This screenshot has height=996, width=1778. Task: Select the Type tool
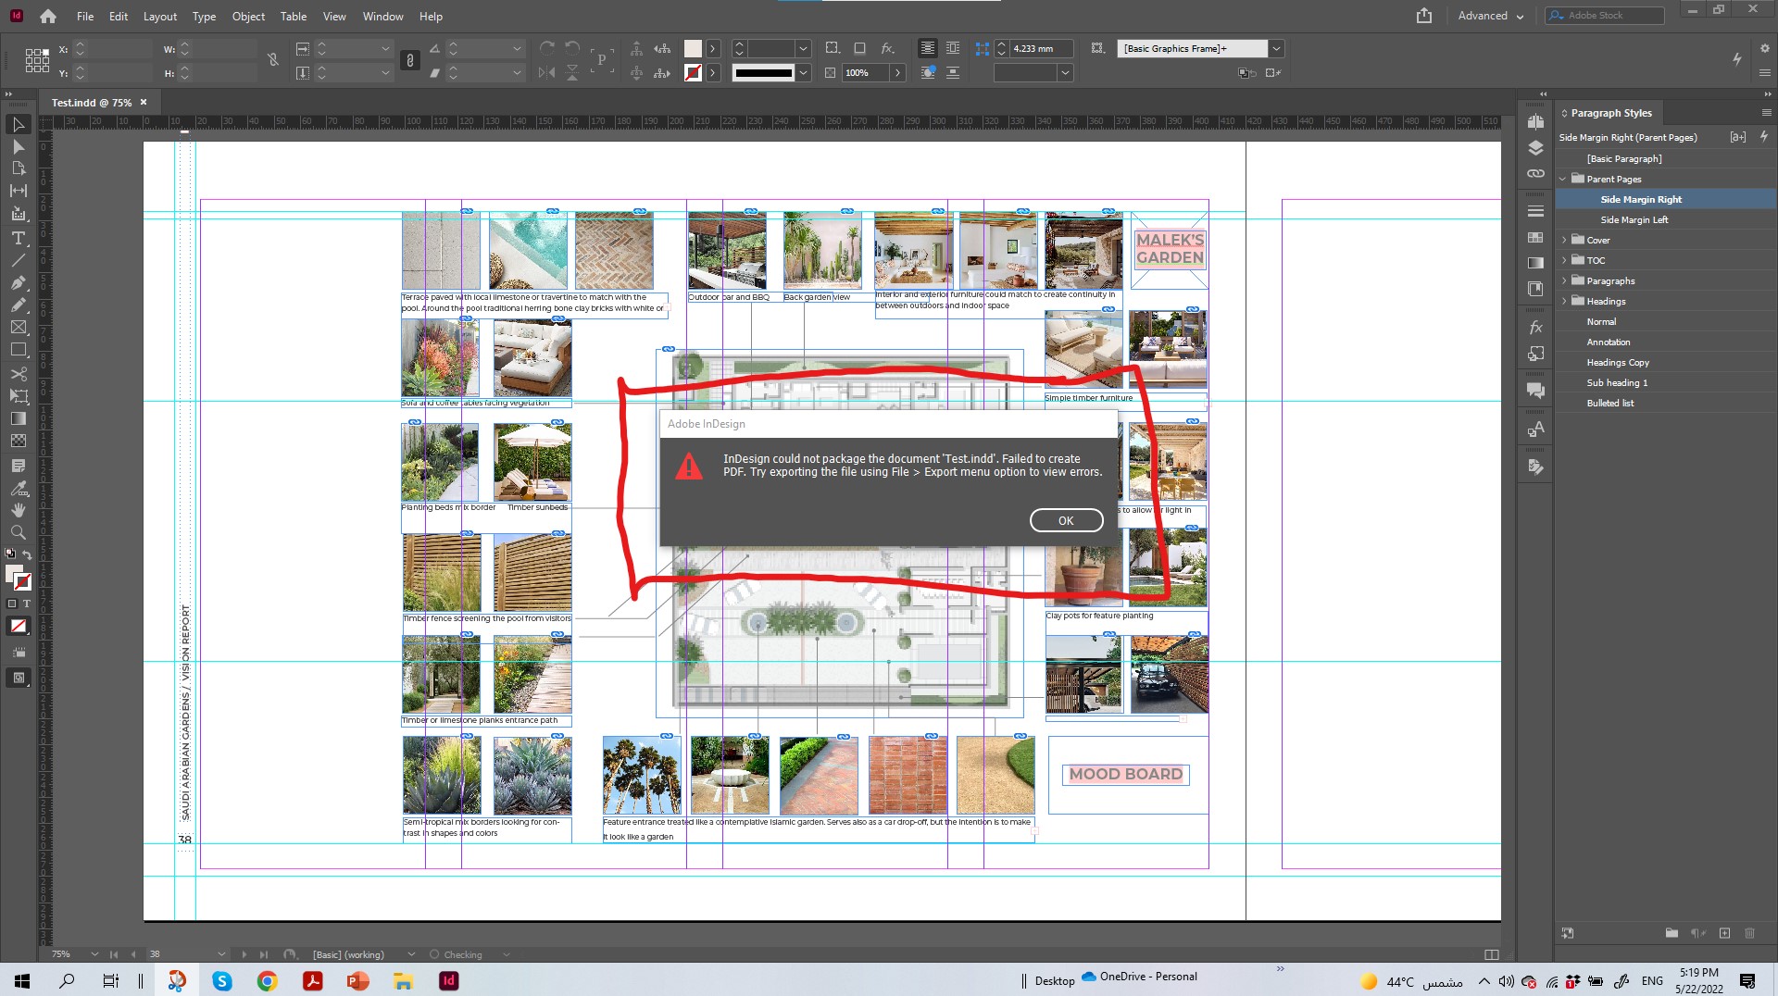pos(19,239)
